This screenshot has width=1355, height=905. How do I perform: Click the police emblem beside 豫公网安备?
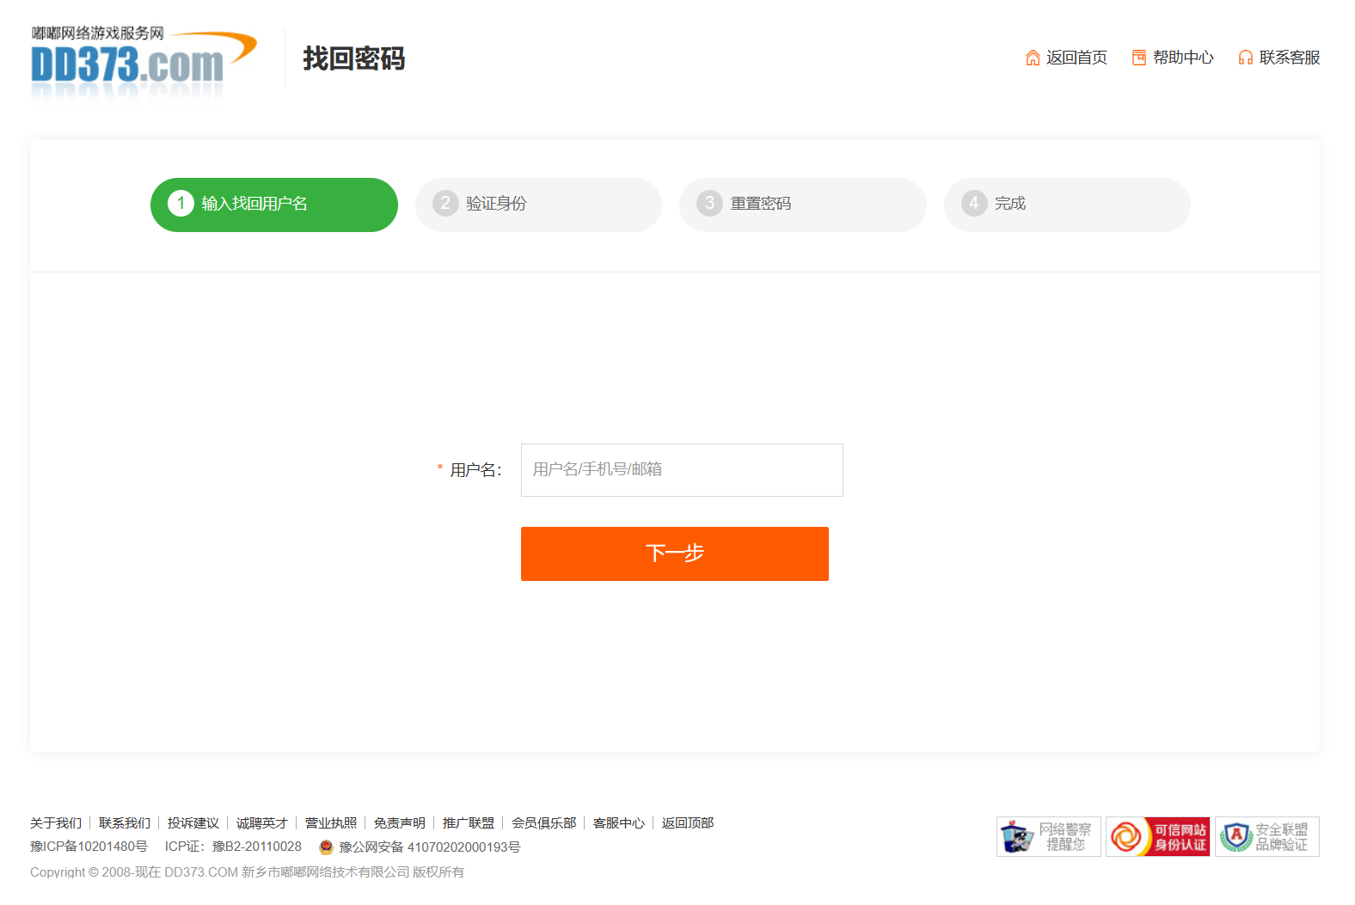tap(326, 847)
